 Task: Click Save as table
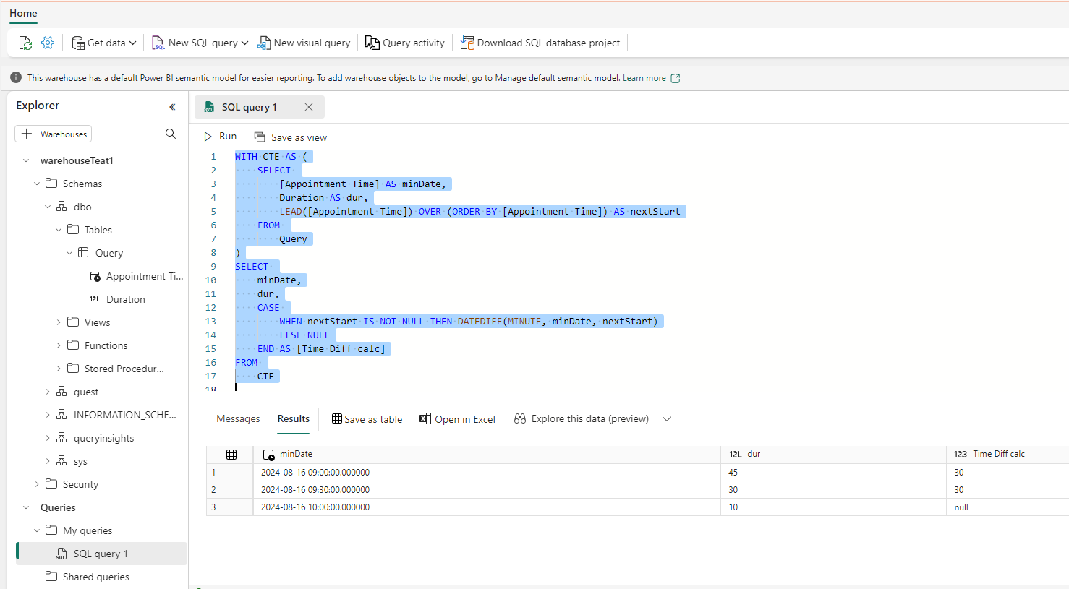click(367, 419)
